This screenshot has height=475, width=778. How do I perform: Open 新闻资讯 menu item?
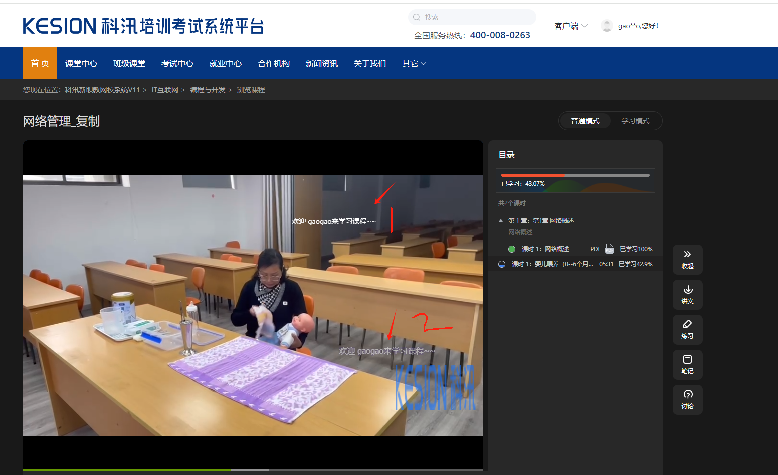pos(322,63)
